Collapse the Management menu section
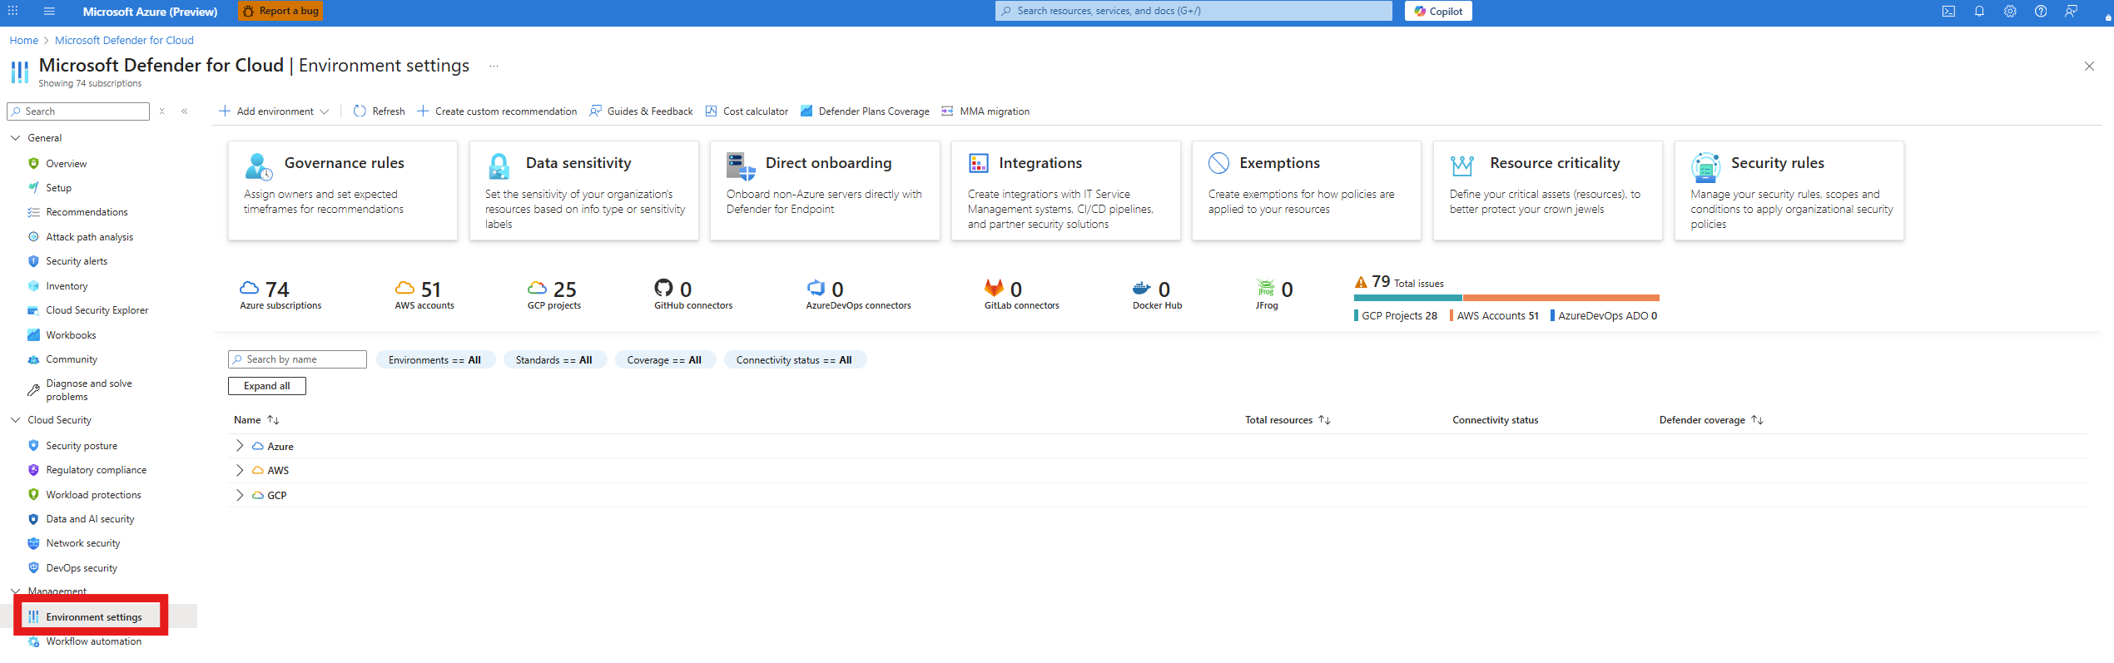 click(x=15, y=591)
